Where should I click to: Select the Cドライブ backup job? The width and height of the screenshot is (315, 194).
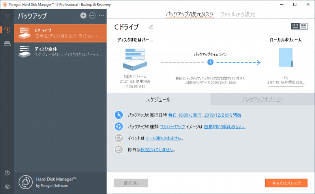pos(60,33)
